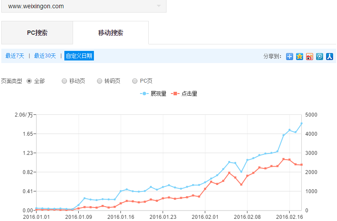Click the 最近7天 link
The height and width of the screenshot is (221, 337).
pos(15,56)
